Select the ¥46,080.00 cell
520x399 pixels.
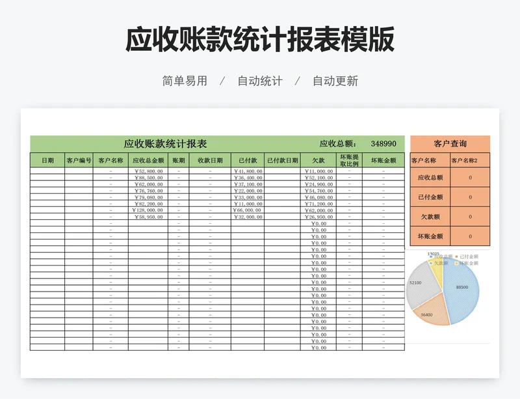(x=318, y=197)
